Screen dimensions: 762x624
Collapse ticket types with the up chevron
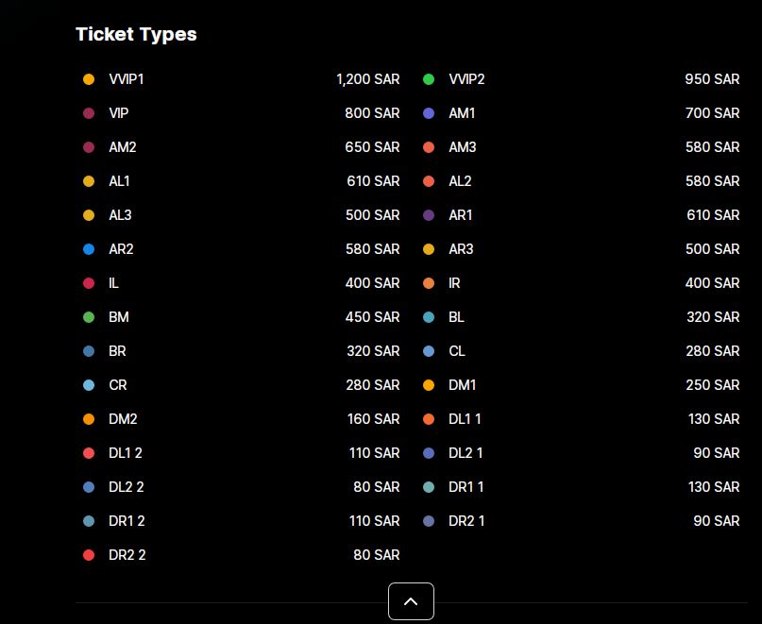pyautogui.click(x=411, y=601)
